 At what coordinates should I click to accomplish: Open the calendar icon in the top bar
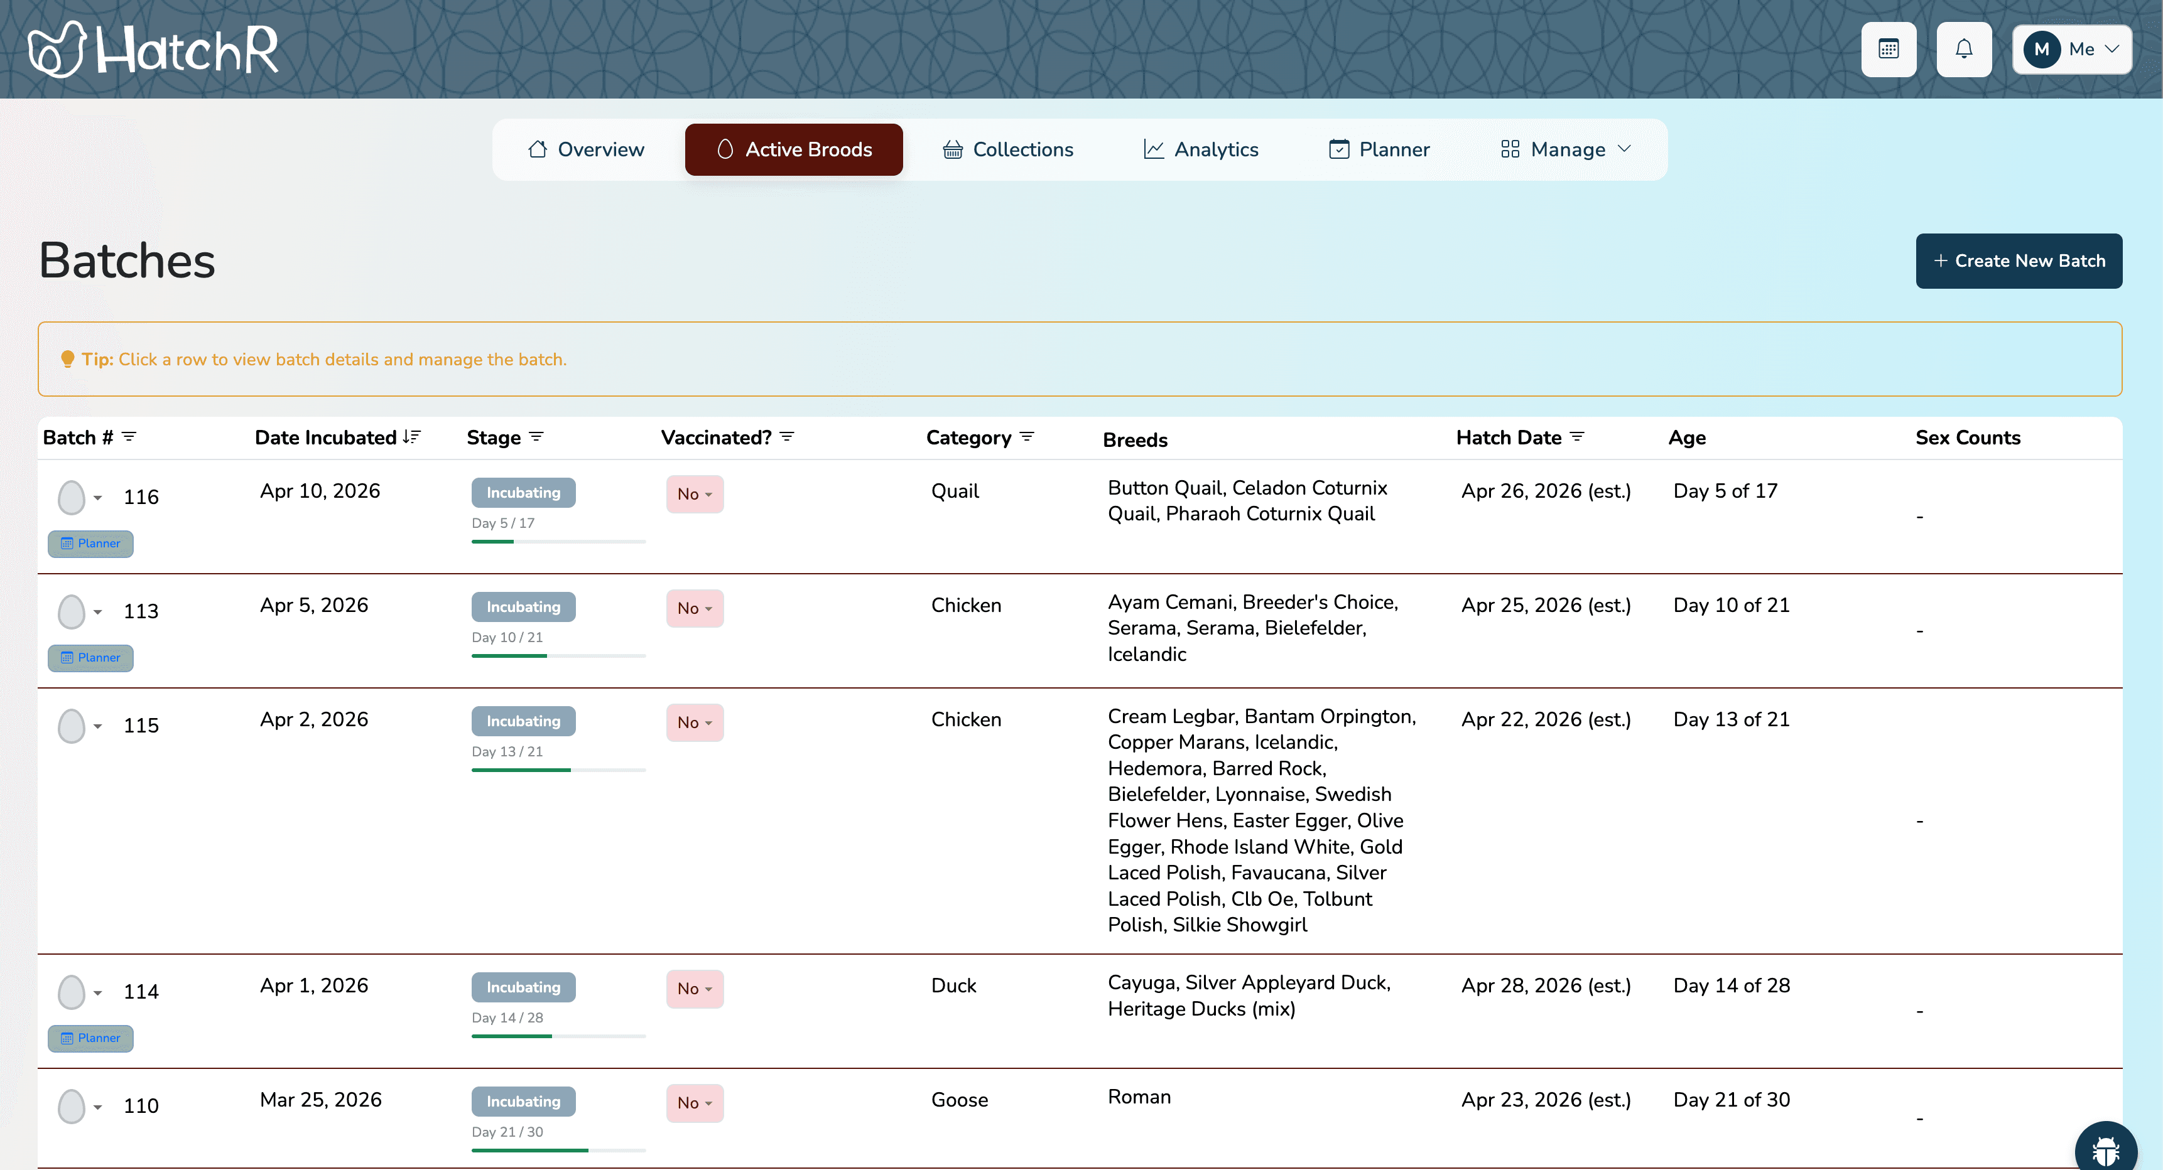[1889, 49]
